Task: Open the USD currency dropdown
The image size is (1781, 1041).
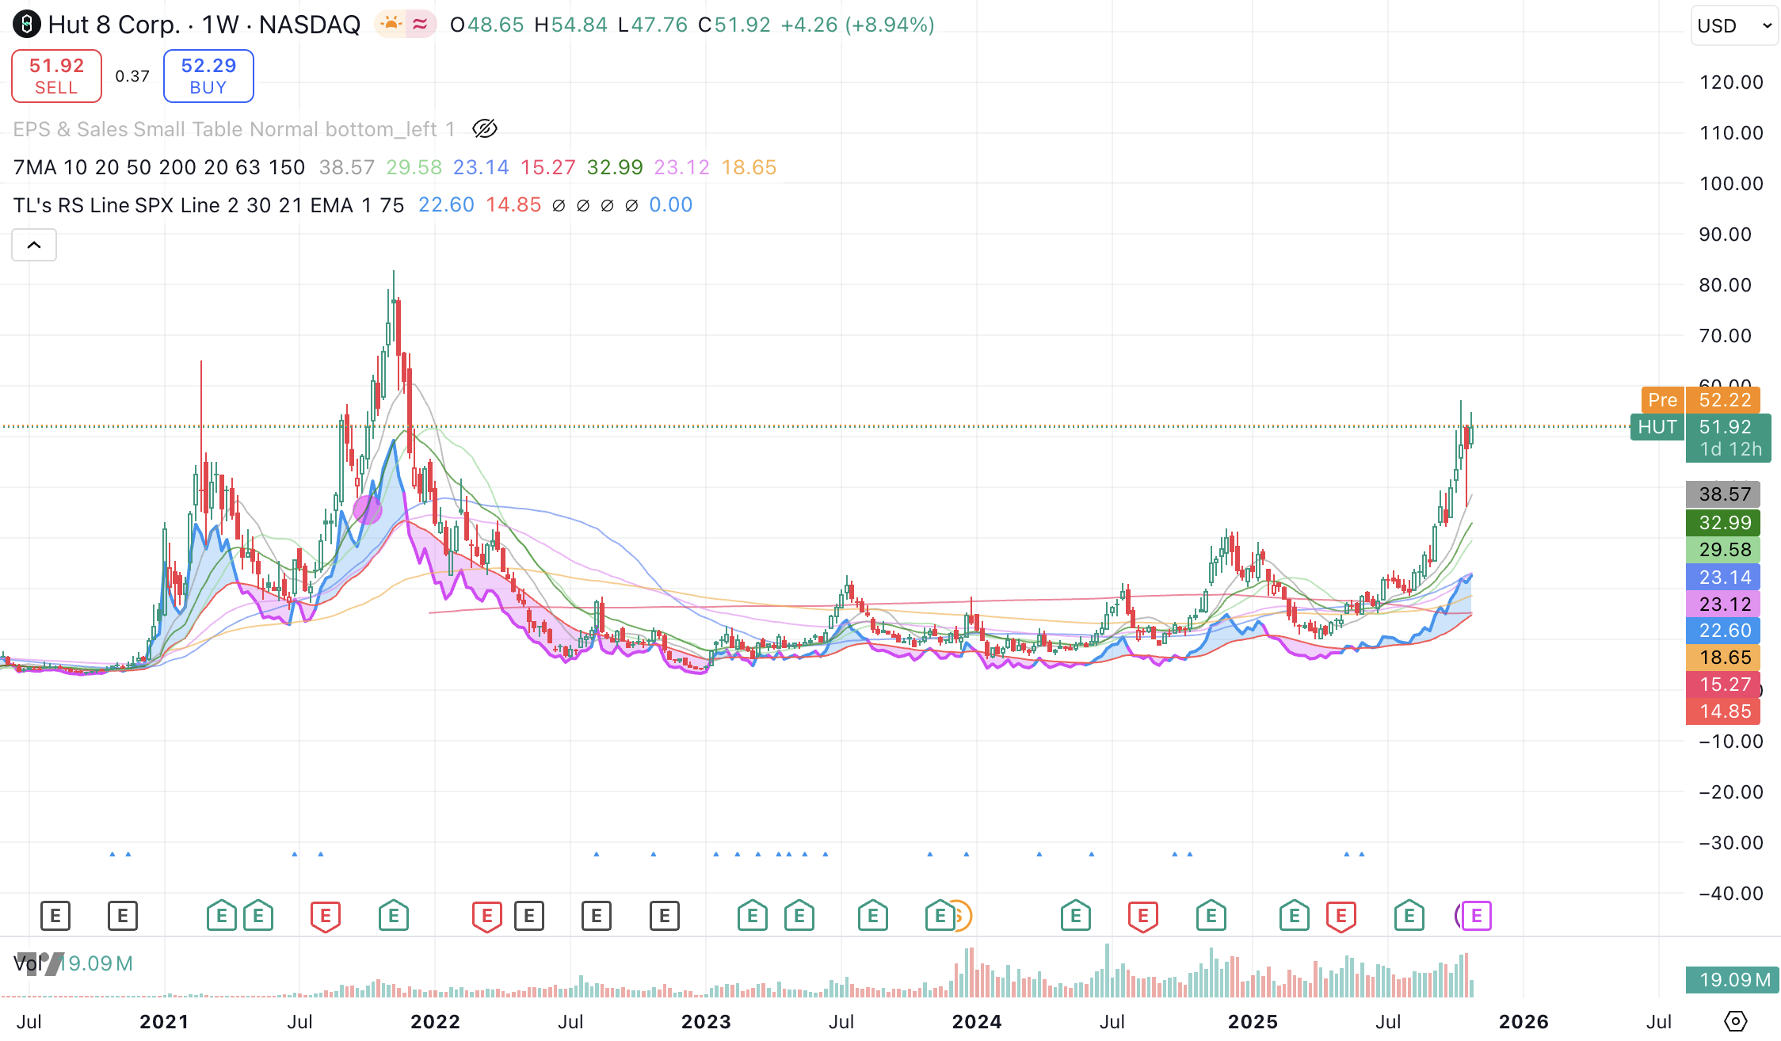Action: click(1733, 25)
